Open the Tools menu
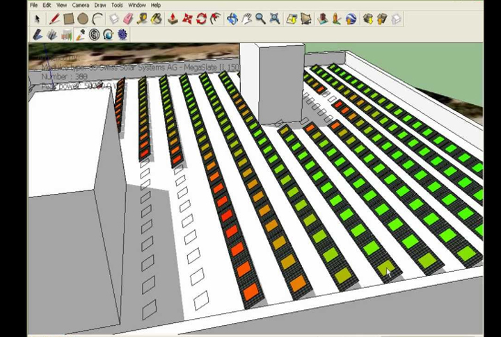 [116, 5]
